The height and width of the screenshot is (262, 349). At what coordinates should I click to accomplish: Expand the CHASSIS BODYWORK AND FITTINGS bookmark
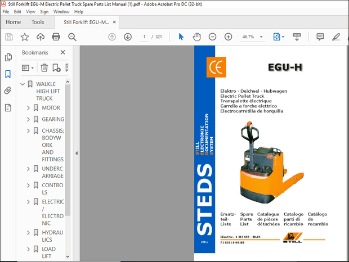pyautogui.click(x=28, y=131)
